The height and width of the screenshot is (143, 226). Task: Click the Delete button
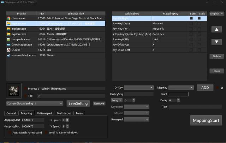click(216, 56)
